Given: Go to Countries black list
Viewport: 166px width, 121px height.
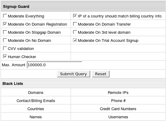Looking at the screenshot, I should pos(36,109).
